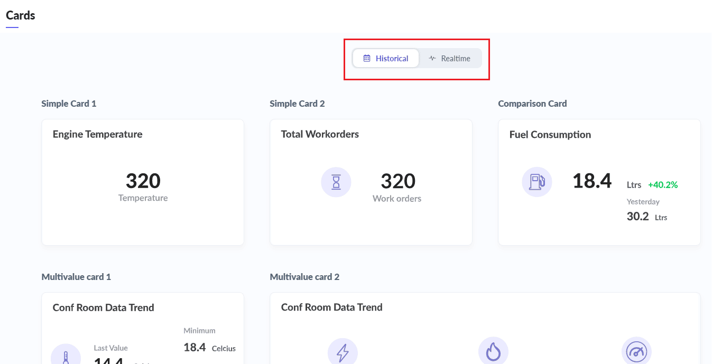The height and width of the screenshot is (364, 712).
Task: Click the calendar icon beside Historical
Action: point(367,59)
